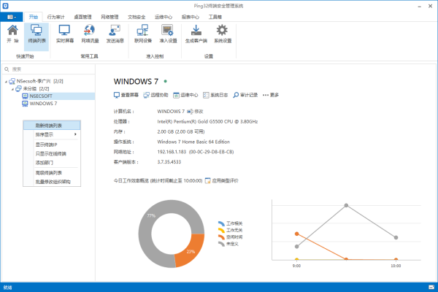Click the 工作相关 blue legend swatch
The image size is (438, 292).
[221, 223]
